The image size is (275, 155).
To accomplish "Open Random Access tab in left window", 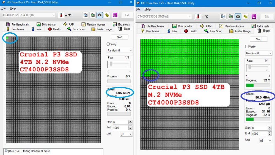I will pos(94,24).
